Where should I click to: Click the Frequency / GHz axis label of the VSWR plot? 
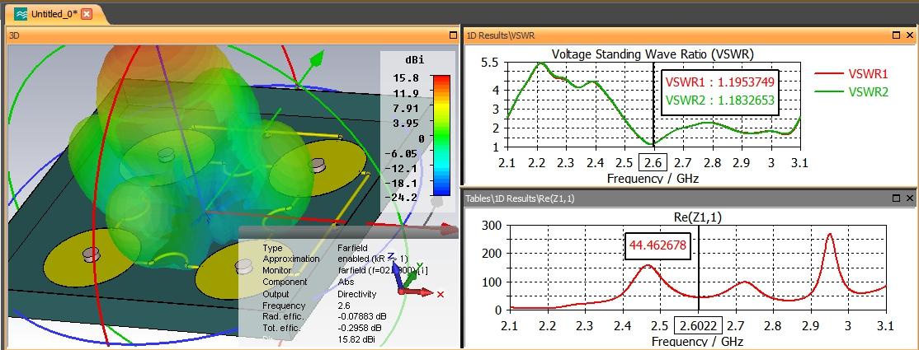653,178
